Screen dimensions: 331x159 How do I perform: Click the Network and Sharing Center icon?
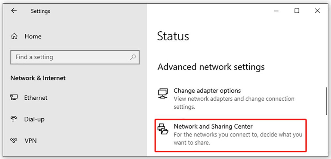pos(163,129)
